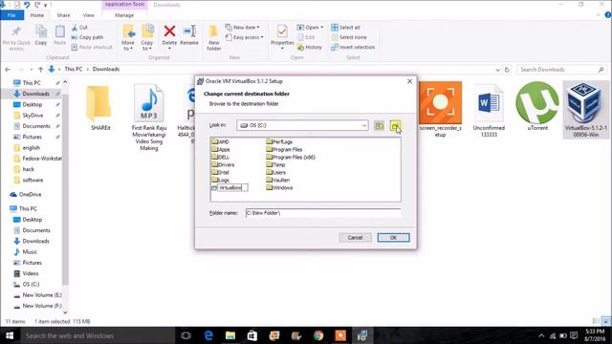Click the taskbar search box

coord(98,335)
